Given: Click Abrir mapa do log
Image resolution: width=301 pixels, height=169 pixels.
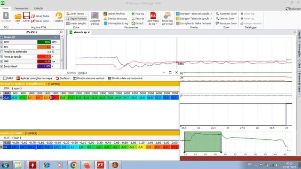Looking at the screenshot, I should (x=153, y=19).
